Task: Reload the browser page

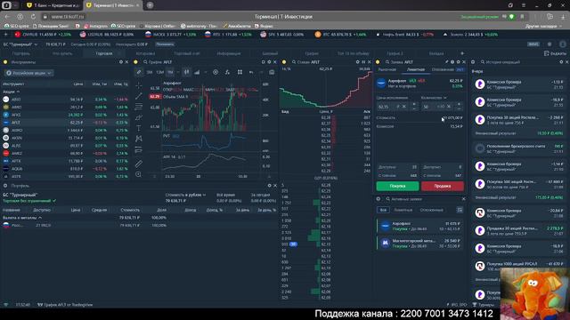Action: (x=33, y=17)
